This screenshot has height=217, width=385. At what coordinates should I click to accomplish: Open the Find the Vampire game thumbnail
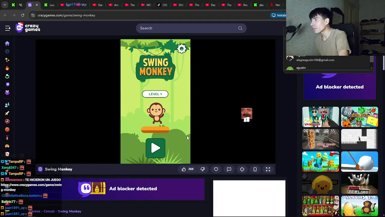pyautogui.click(x=321, y=117)
